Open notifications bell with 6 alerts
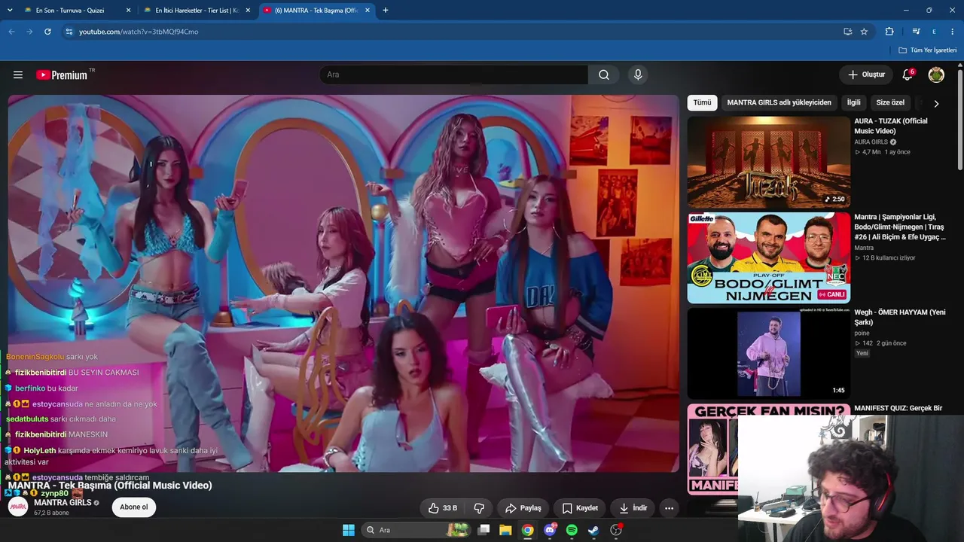The image size is (964, 542). [908, 75]
